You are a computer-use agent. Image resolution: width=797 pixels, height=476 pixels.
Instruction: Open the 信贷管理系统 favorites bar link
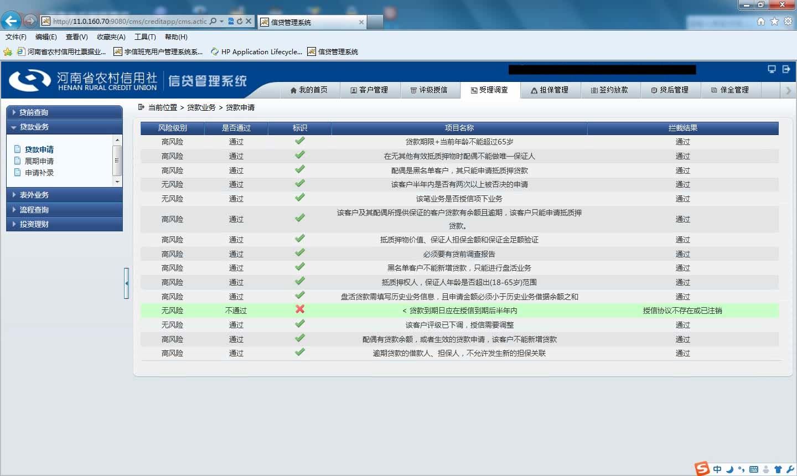coord(333,52)
